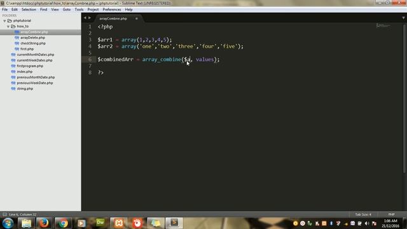407x229 pixels.
Task: Click the next tab arrow
Action: pyautogui.click(x=90, y=18)
